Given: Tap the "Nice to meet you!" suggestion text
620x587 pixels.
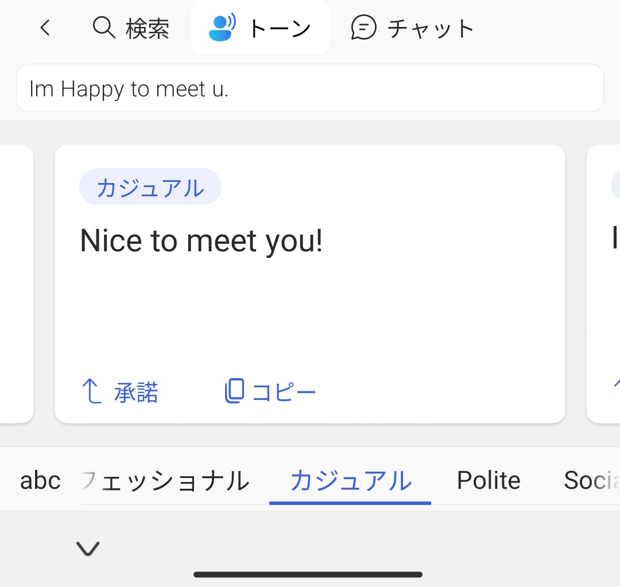Looking at the screenshot, I should tap(201, 240).
